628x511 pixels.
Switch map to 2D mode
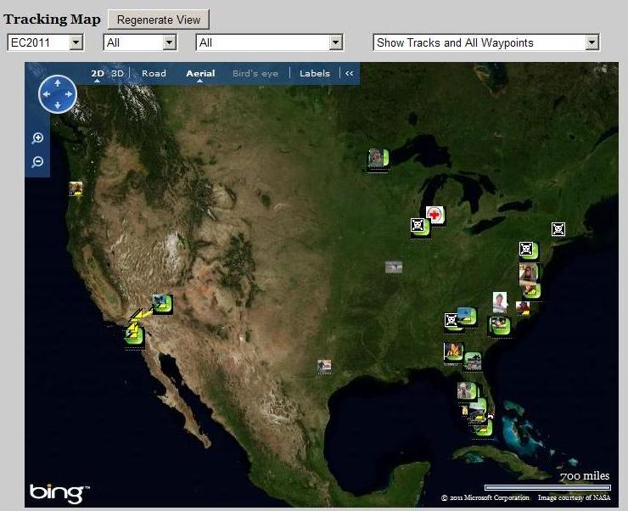click(x=98, y=73)
